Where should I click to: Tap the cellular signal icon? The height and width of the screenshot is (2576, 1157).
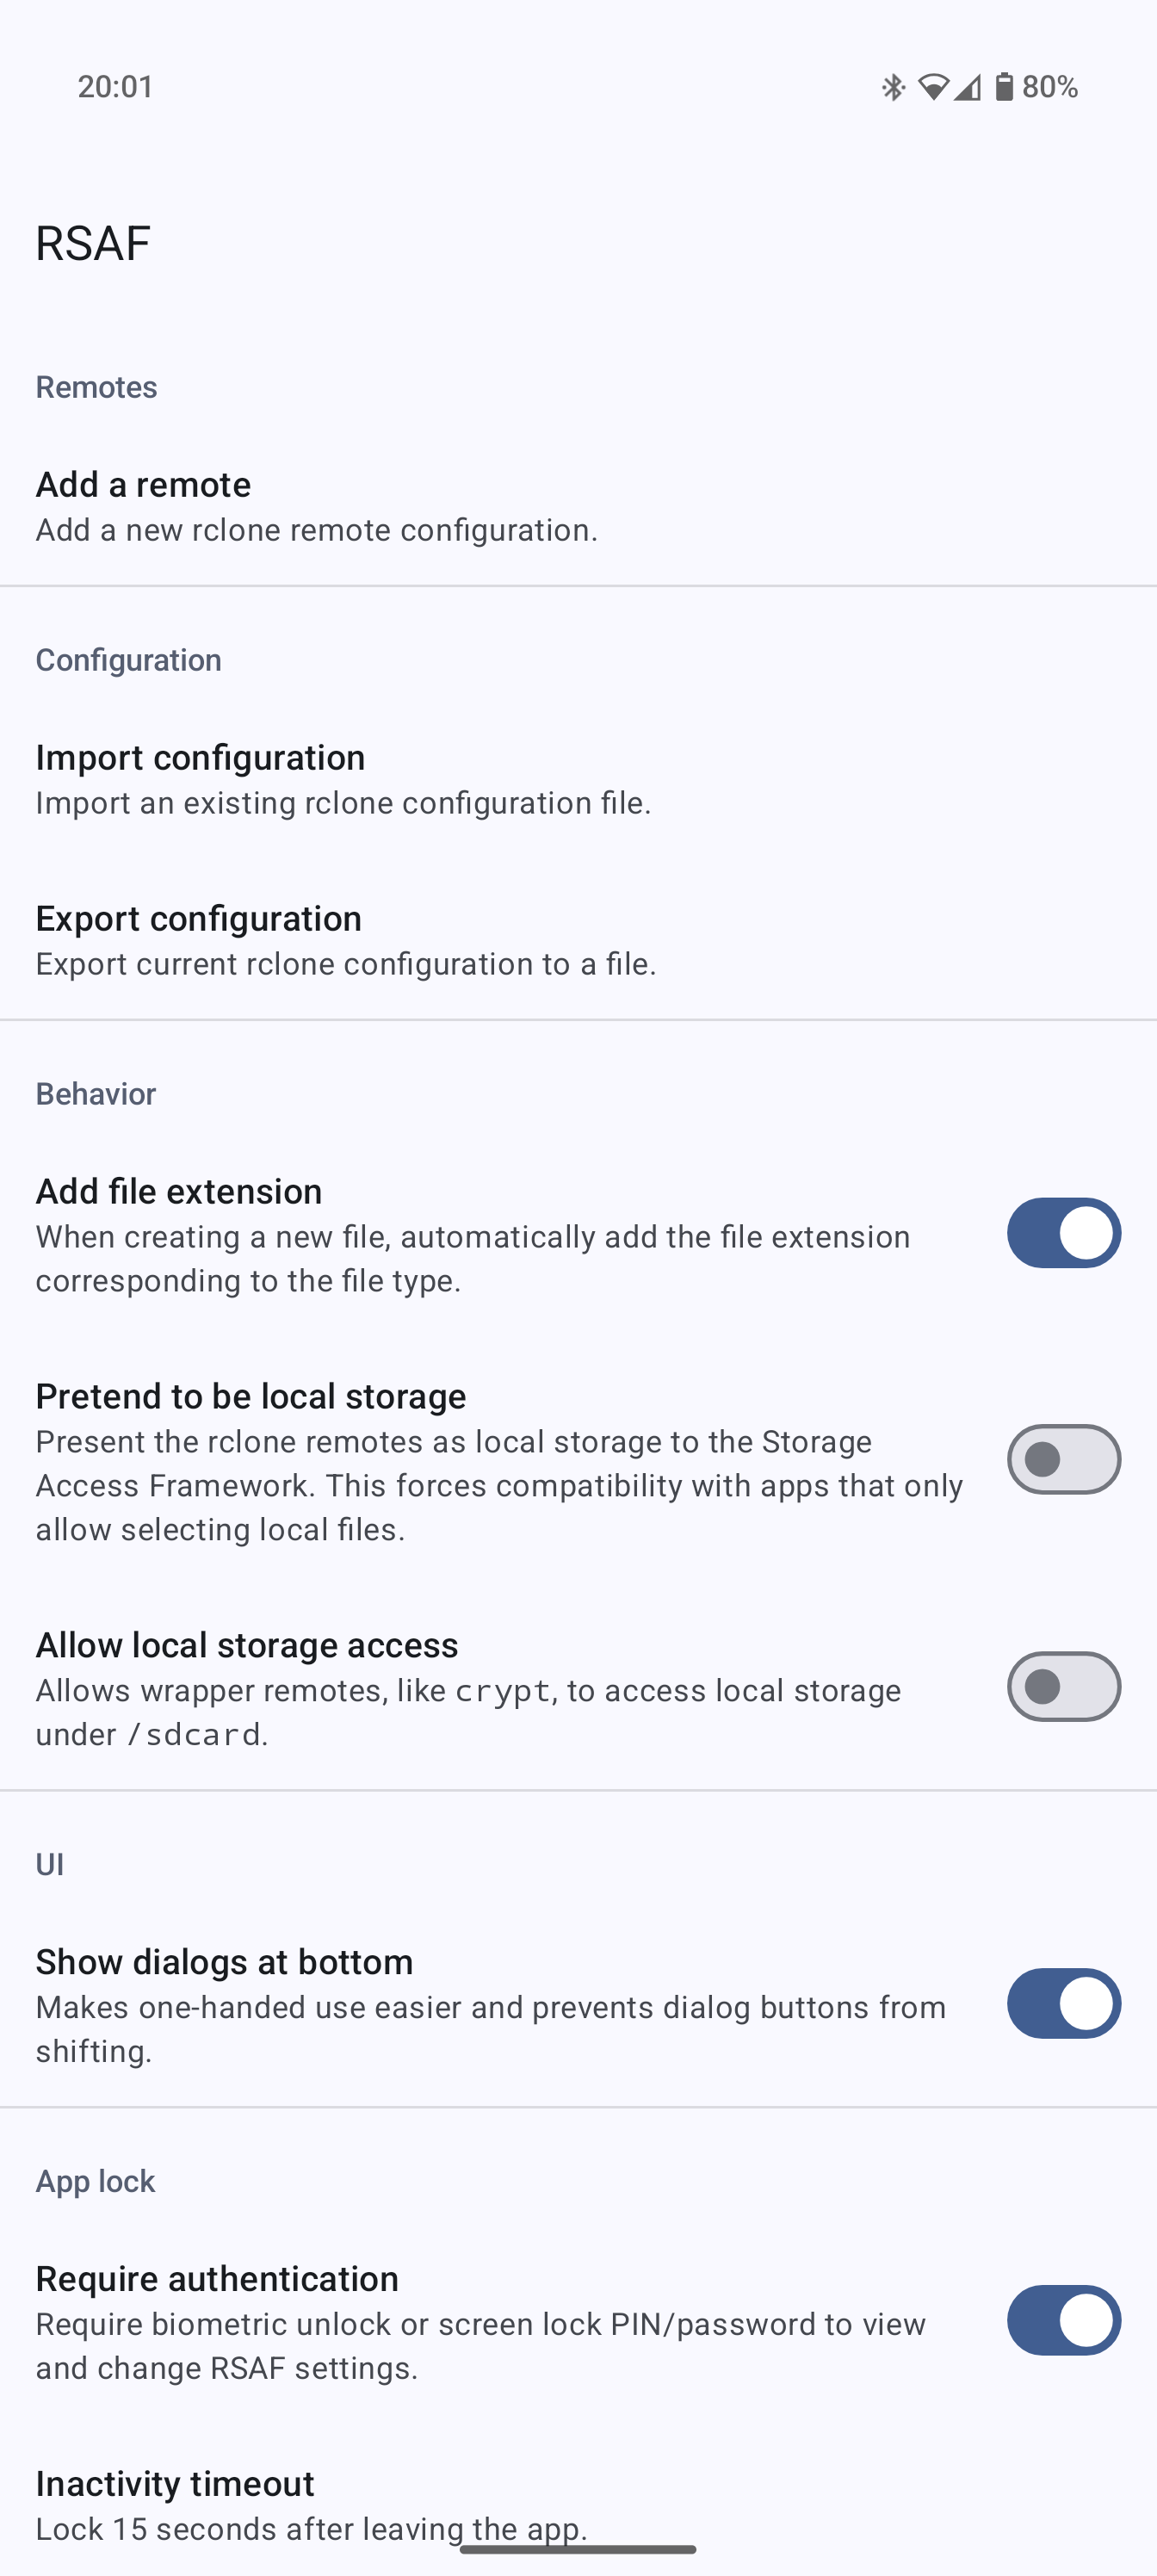pos(967,87)
